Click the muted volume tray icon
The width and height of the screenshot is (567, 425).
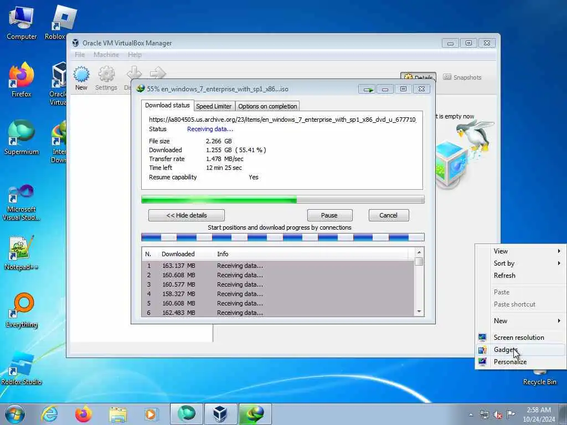tap(498, 414)
